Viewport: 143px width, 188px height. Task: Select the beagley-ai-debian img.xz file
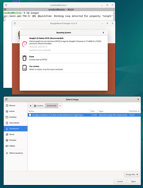coord(84,115)
